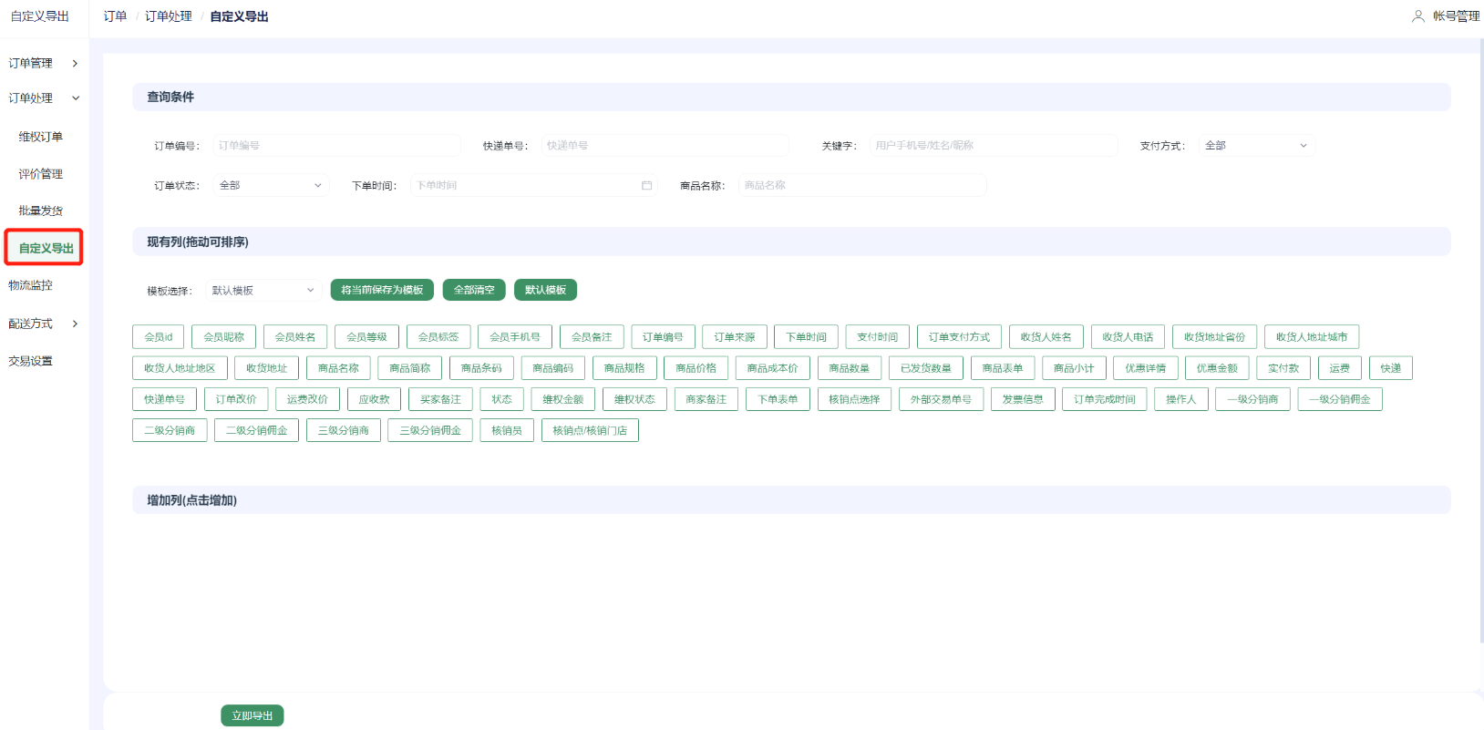Viewport: 1484px width, 730px height.
Task: Focus the 快递单号 input field
Action: tap(665, 145)
